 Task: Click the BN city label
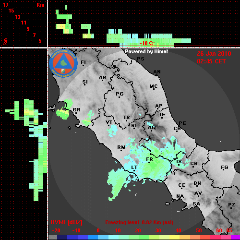pos(197,183)
